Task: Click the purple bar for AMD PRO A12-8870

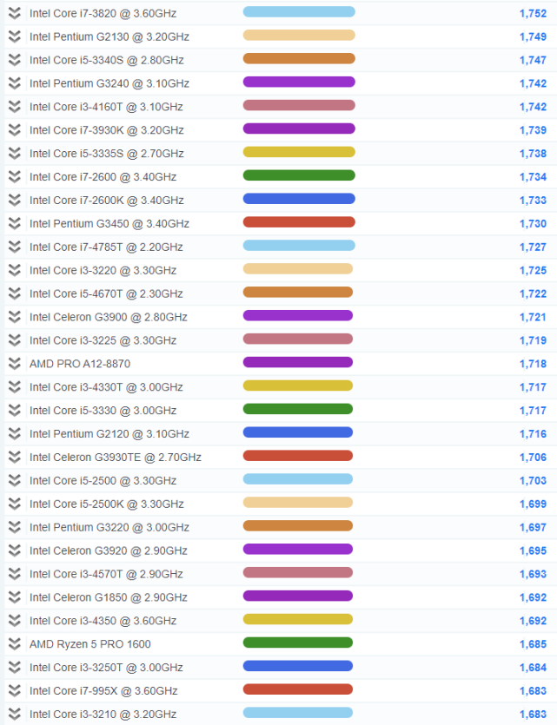Action: 298,362
